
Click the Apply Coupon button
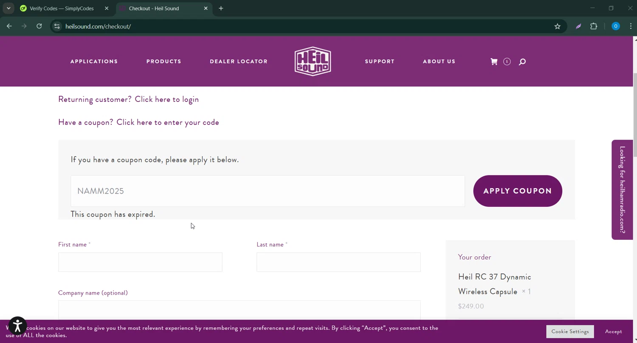(518, 191)
